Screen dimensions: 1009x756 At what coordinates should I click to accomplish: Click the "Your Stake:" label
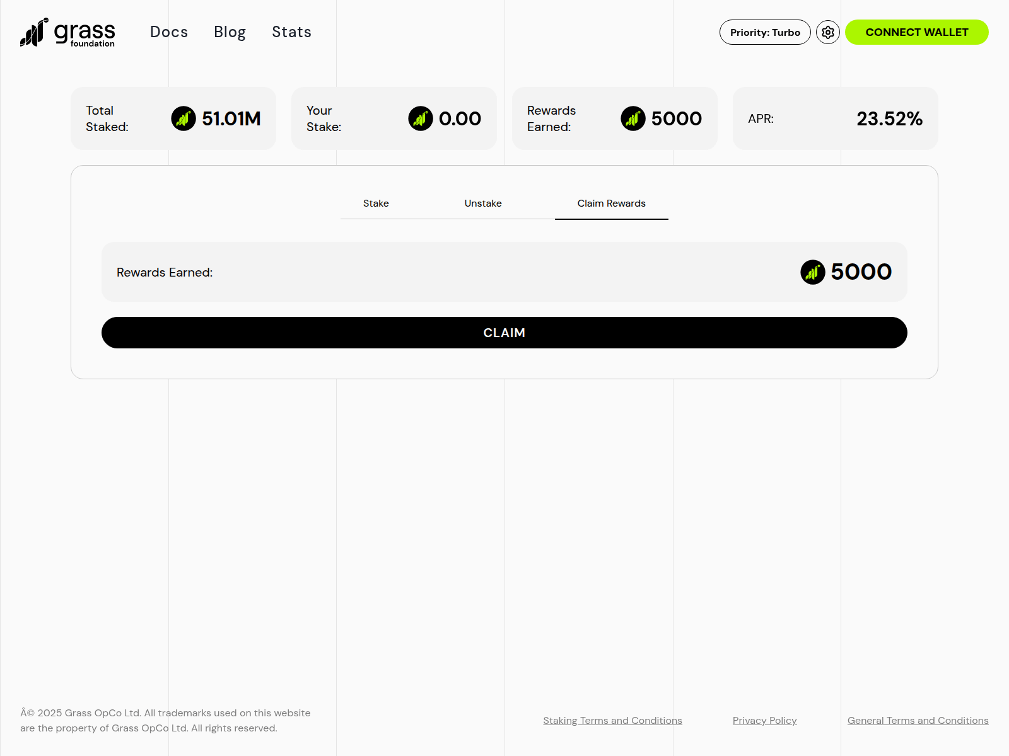[x=324, y=118]
